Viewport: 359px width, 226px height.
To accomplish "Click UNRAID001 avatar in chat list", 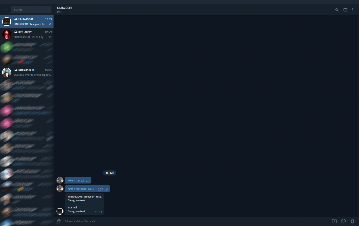I will pos(6,22).
